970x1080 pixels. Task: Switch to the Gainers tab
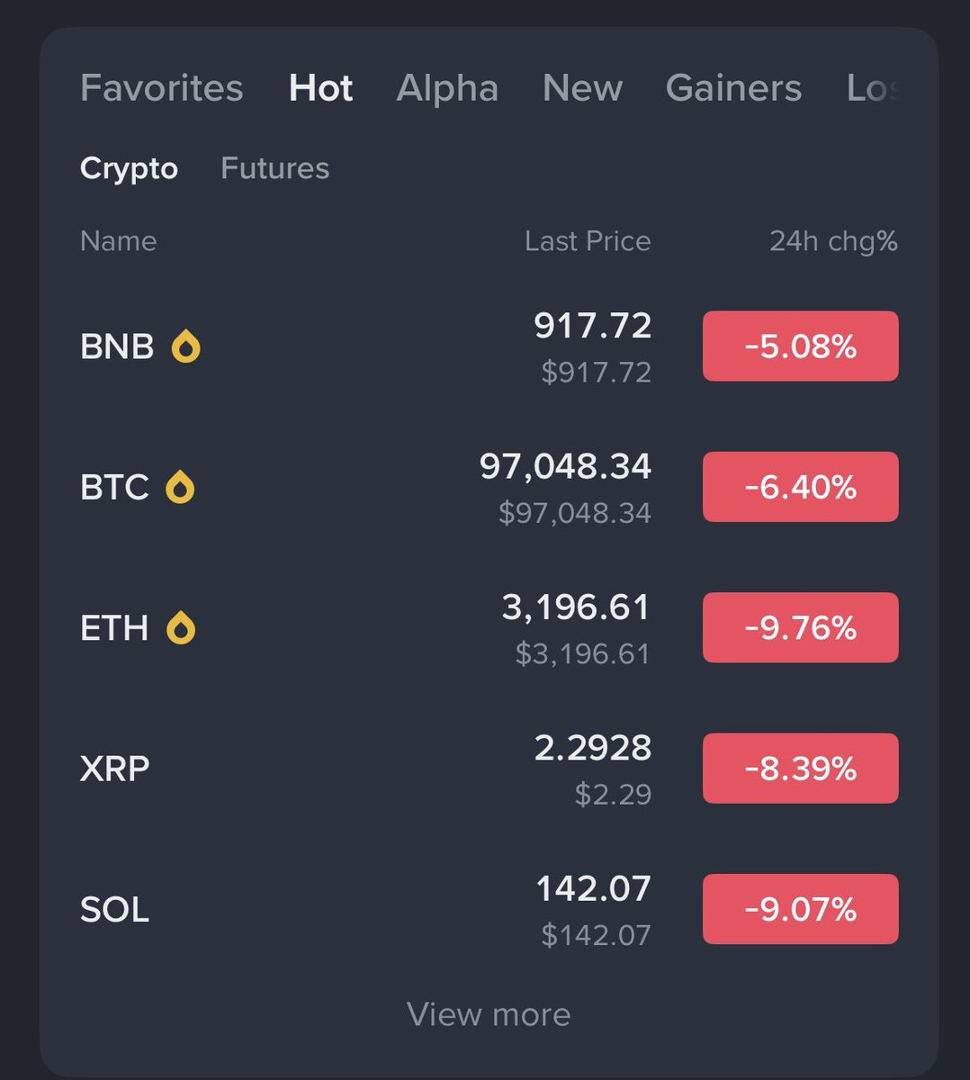[x=733, y=88]
